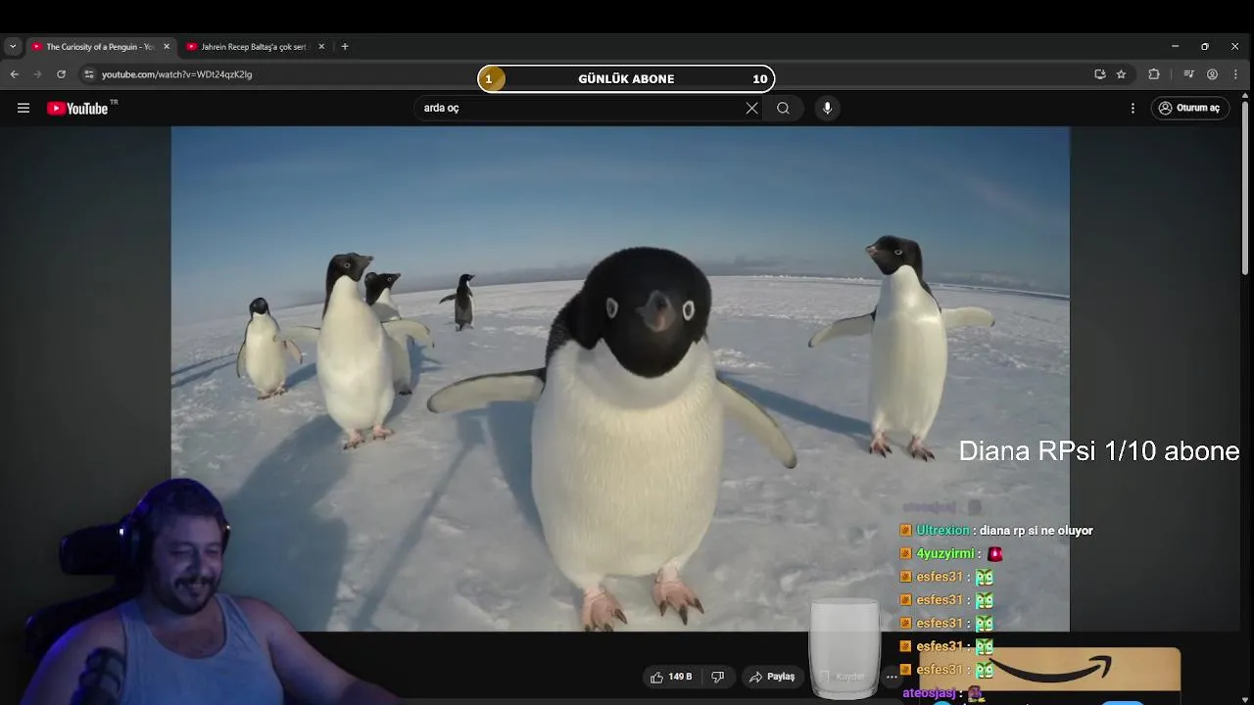The image size is (1254, 705).
Task: Minimize the Chrome window
Action: (1175, 46)
